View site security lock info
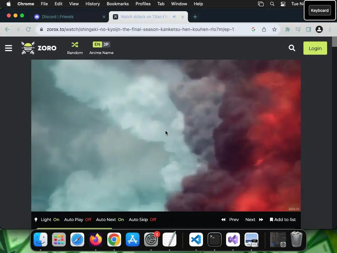 point(41,29)
